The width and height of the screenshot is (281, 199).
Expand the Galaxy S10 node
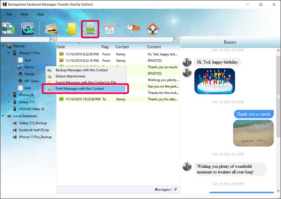pyautogui.click(x=8, y=102)
